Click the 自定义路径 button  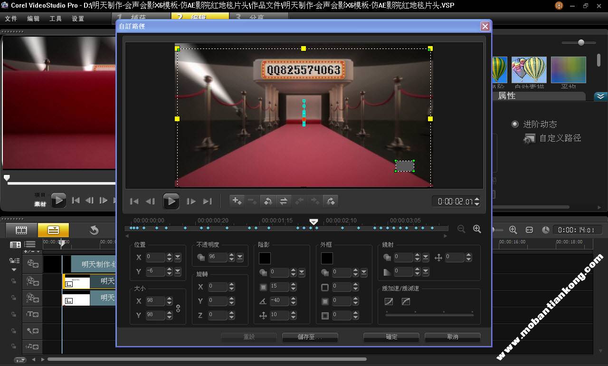pos(552,138)
